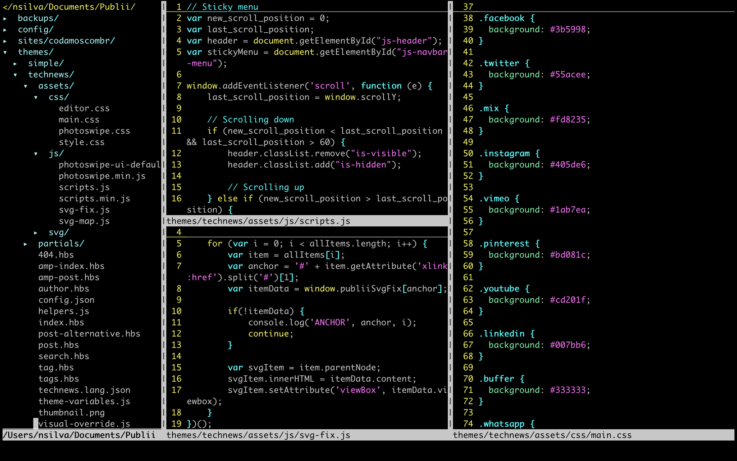The image size is (737, 461).
Task: Expand the svg/ folder arrow
Action: [x=35, y=233]
